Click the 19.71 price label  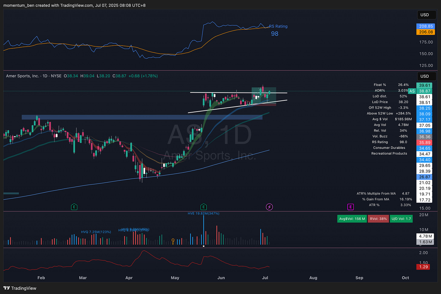click(x=425, y=194)
